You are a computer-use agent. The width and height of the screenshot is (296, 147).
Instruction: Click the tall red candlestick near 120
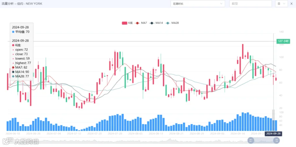click(243, 52)
